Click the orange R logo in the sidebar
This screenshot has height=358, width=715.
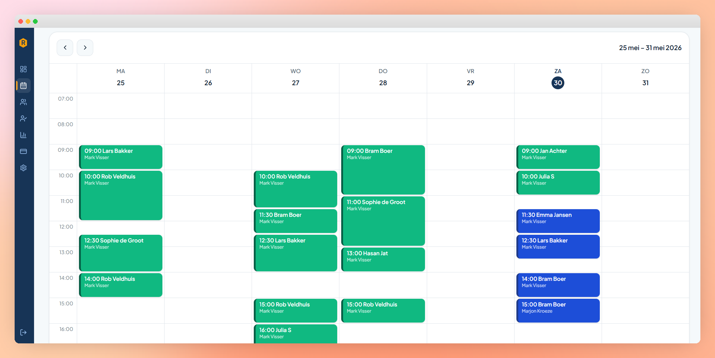click(x=23, y=43)
